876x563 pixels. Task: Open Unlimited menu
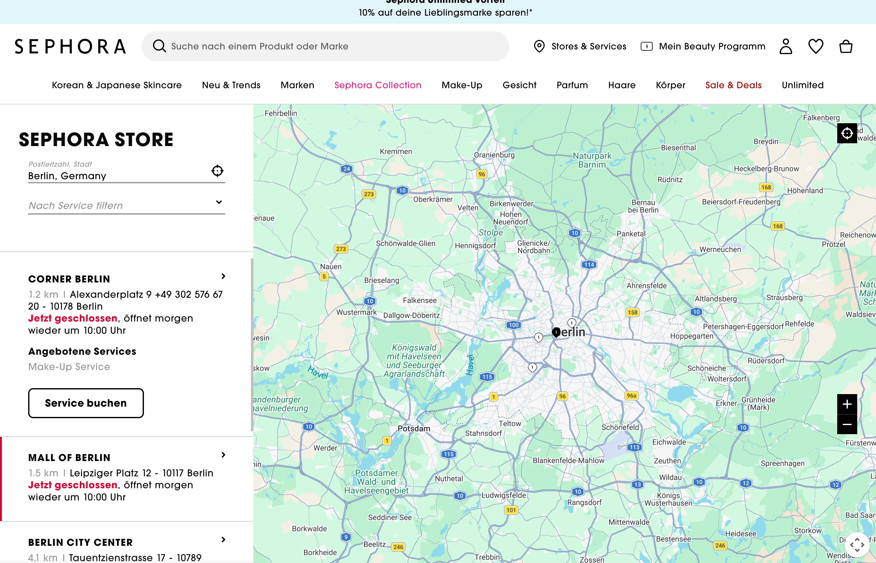click(x=802, y=85)
